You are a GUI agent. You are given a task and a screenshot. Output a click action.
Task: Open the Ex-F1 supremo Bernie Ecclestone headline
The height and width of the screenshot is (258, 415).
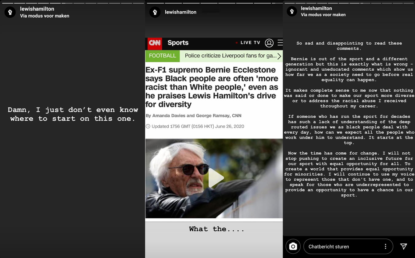[212, 87]
